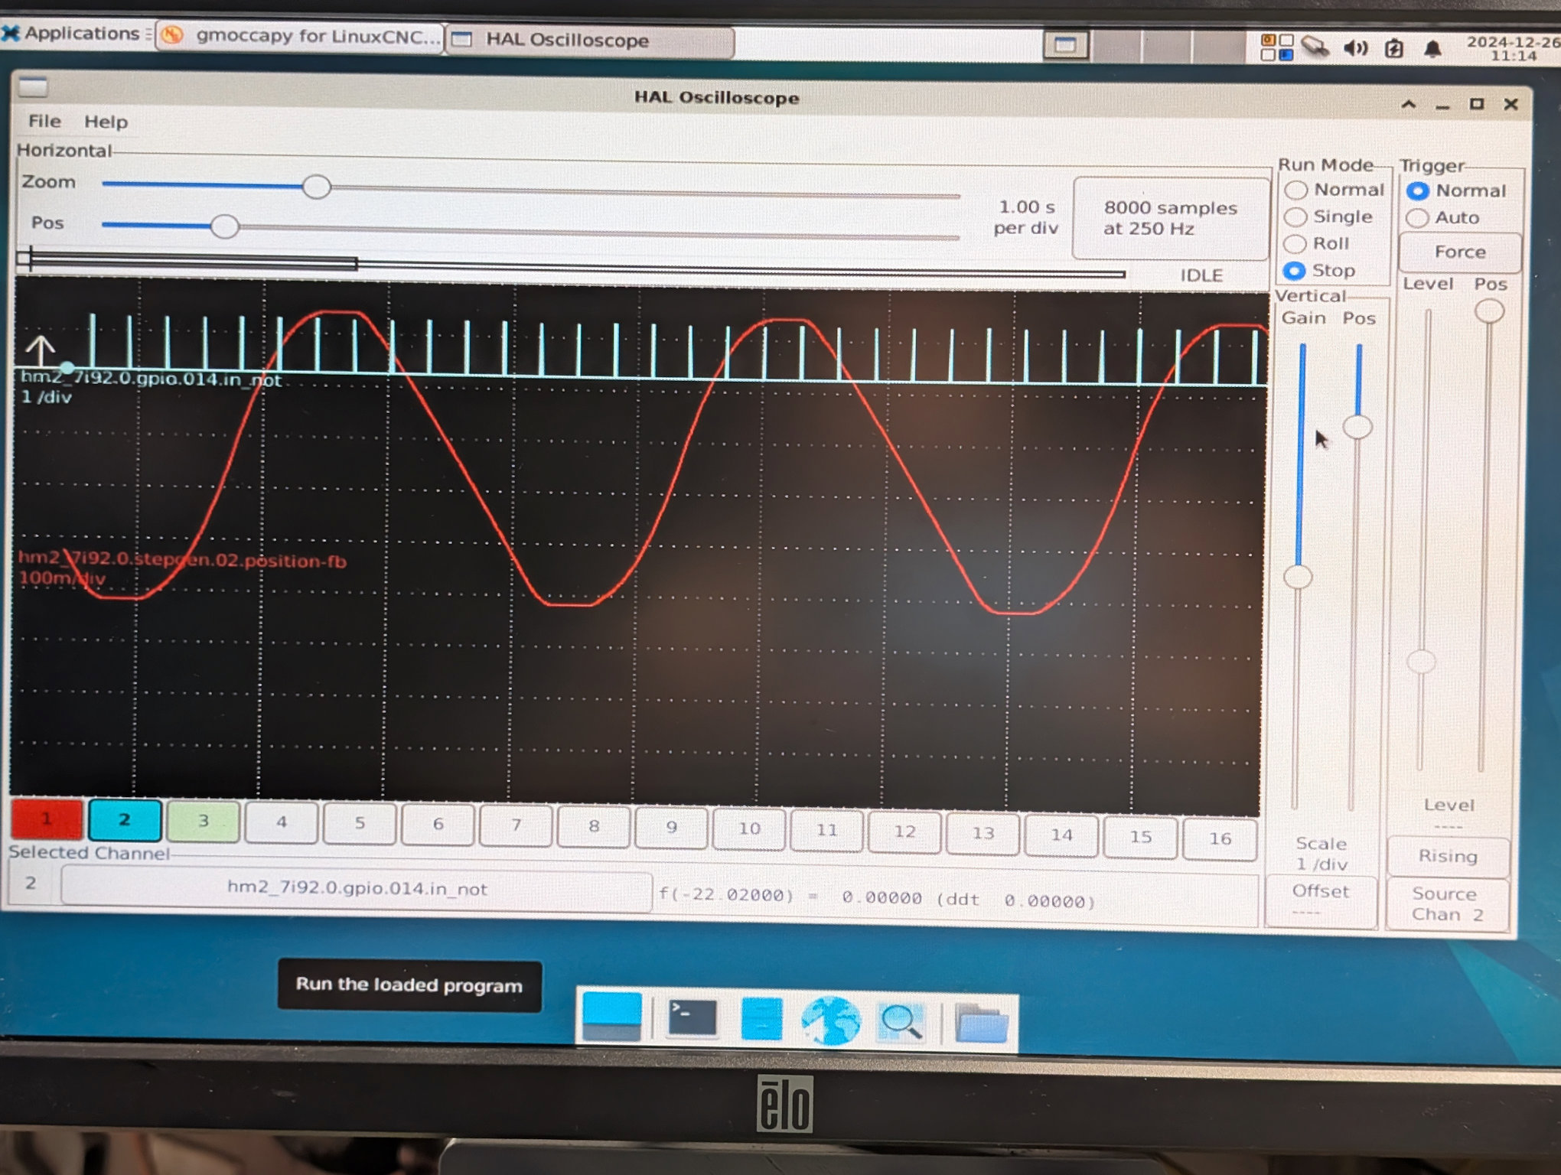Select Trigger Auto radio button

pyautogui.click(x=1417, y=218)
